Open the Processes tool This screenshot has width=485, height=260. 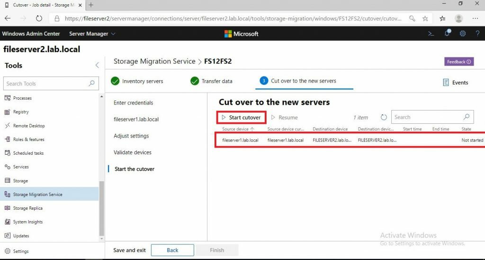pos(22,98)
